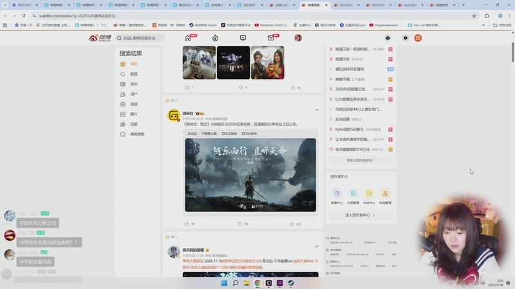Open Steam from the taskbar

291,283
